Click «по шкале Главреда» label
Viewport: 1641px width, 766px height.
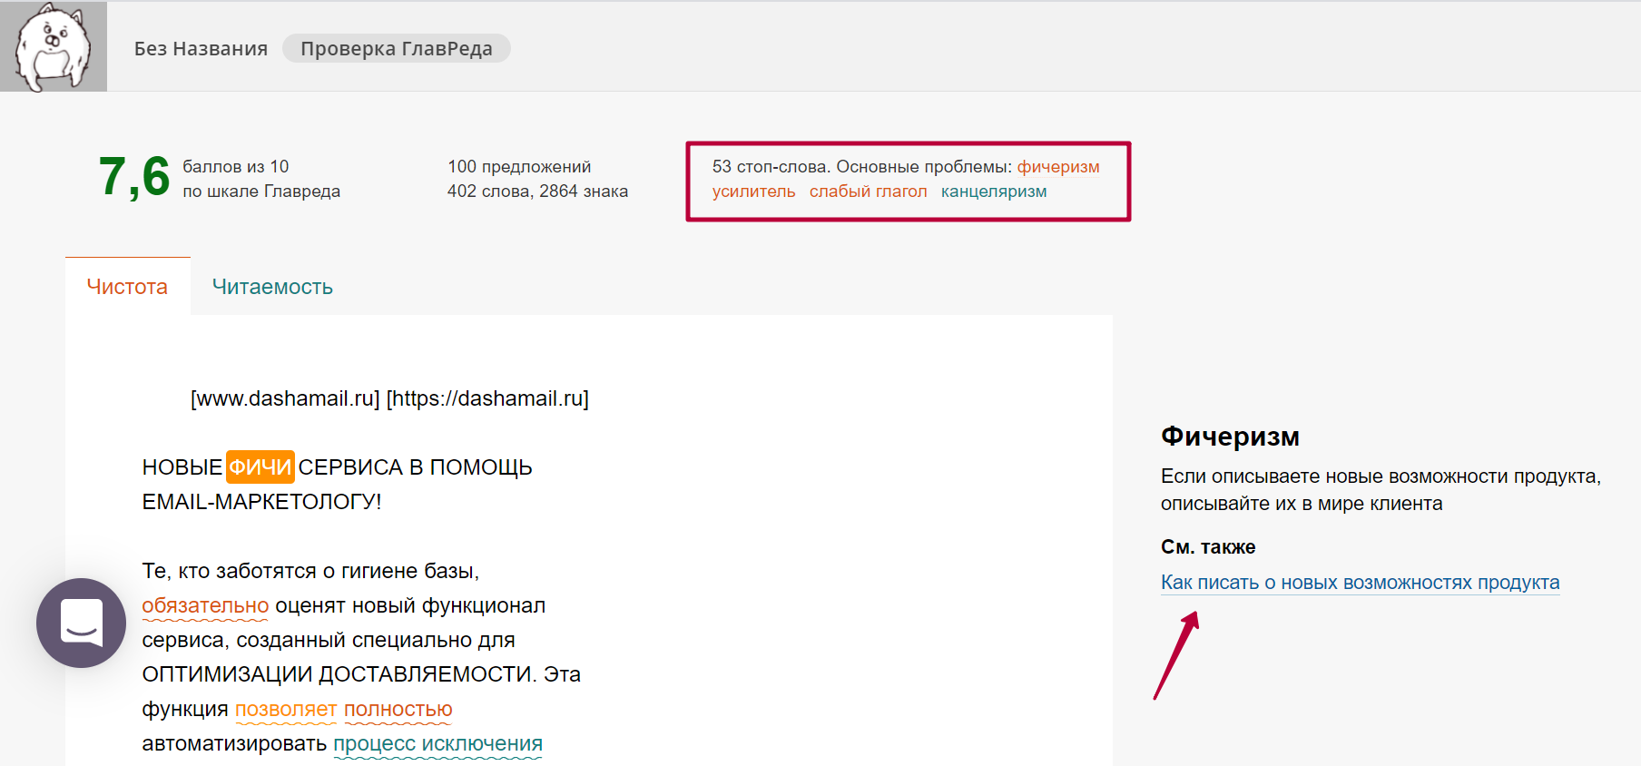(x=261, y=191)
